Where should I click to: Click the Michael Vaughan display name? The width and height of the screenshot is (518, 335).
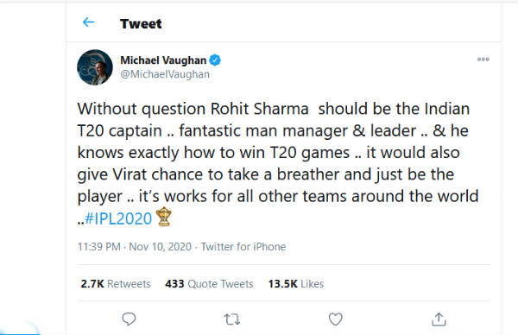(163, 60)
